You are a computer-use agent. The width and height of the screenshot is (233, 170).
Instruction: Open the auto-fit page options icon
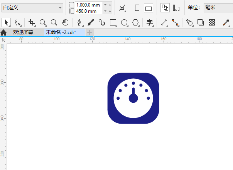click(122, 8)
